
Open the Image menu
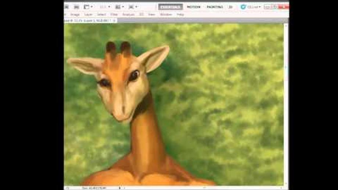click(75, 14)
